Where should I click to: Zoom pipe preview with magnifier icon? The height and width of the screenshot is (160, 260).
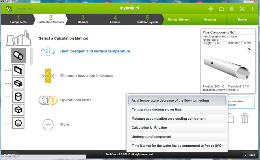pos(249,49)
